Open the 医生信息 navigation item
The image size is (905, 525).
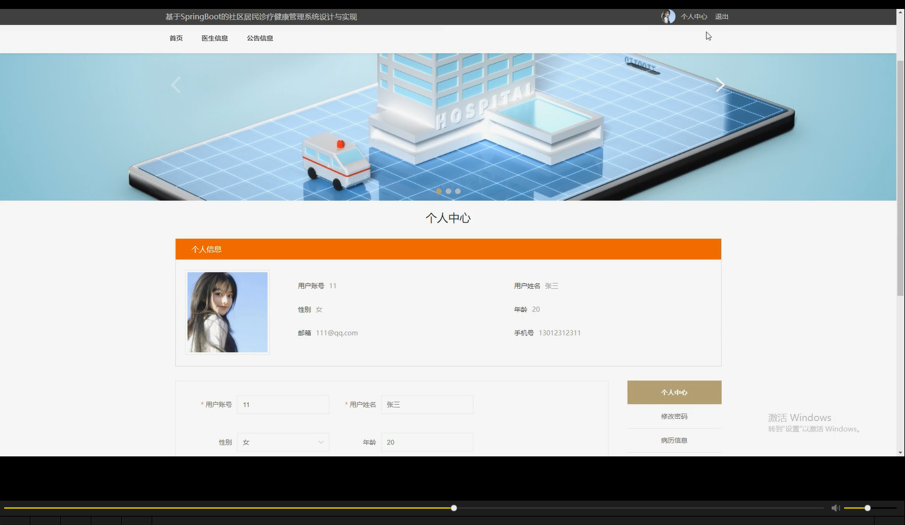pyautogui.click(x=214, y=38)
